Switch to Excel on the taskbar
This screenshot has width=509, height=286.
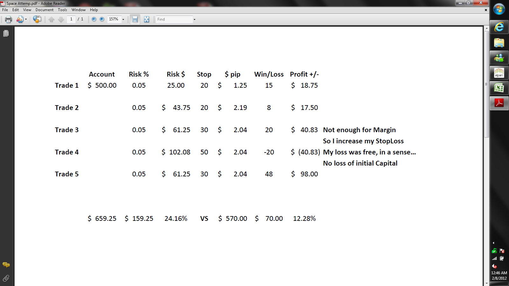499,88
